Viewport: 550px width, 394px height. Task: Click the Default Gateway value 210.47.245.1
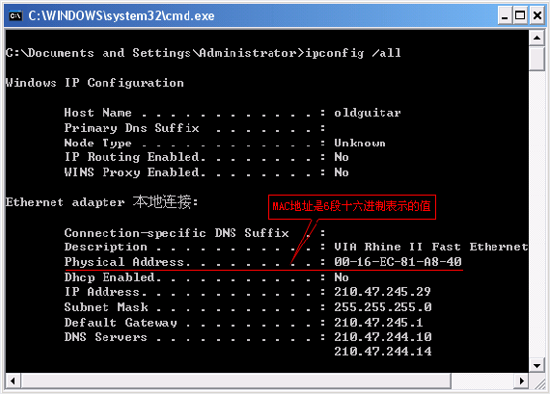click(378, 322)
